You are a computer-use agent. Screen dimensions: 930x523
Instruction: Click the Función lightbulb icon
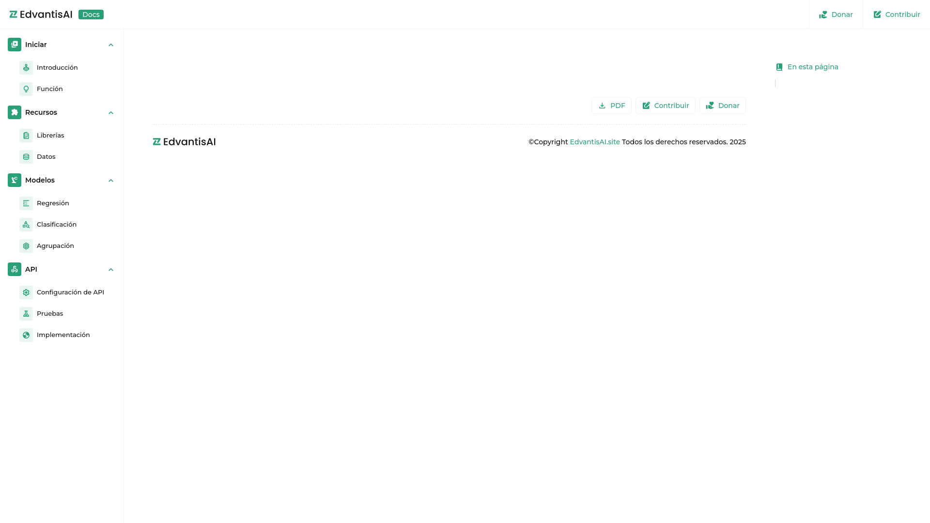point(26,89)
